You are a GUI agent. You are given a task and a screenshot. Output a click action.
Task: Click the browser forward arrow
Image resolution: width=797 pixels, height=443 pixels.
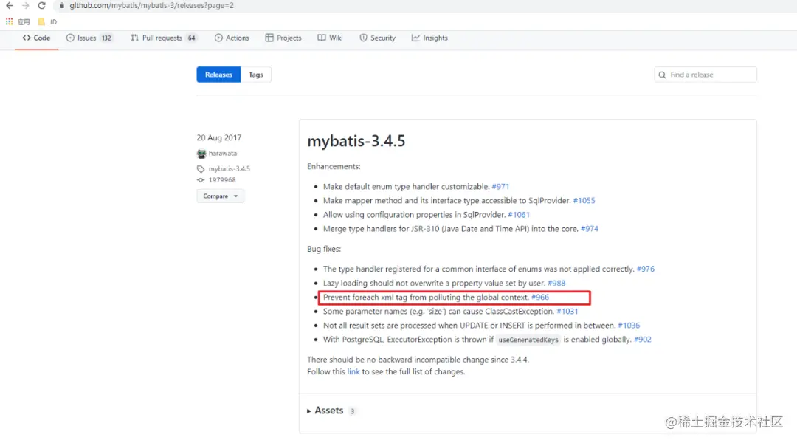pos(25,6)
